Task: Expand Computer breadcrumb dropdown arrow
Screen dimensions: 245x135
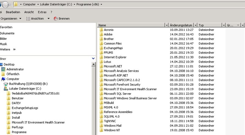Action: click(38, 4)
